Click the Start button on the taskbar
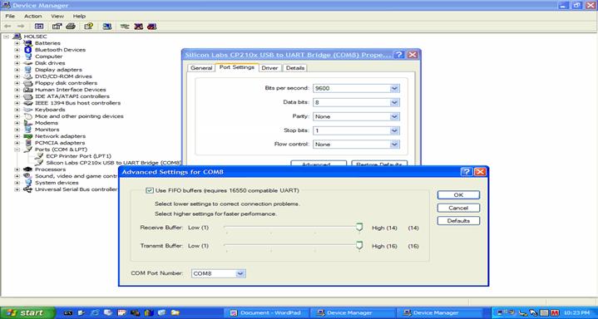Viewport: 598px width, 319px height. coord(27,313)
